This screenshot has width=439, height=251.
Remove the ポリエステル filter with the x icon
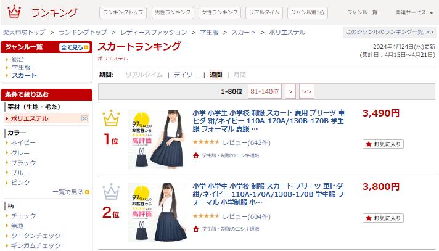pyautogui.click(x=84, y=118)
